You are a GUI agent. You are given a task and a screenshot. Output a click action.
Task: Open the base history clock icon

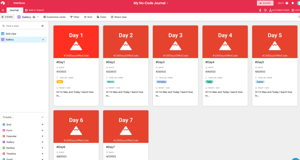point(265,10)
